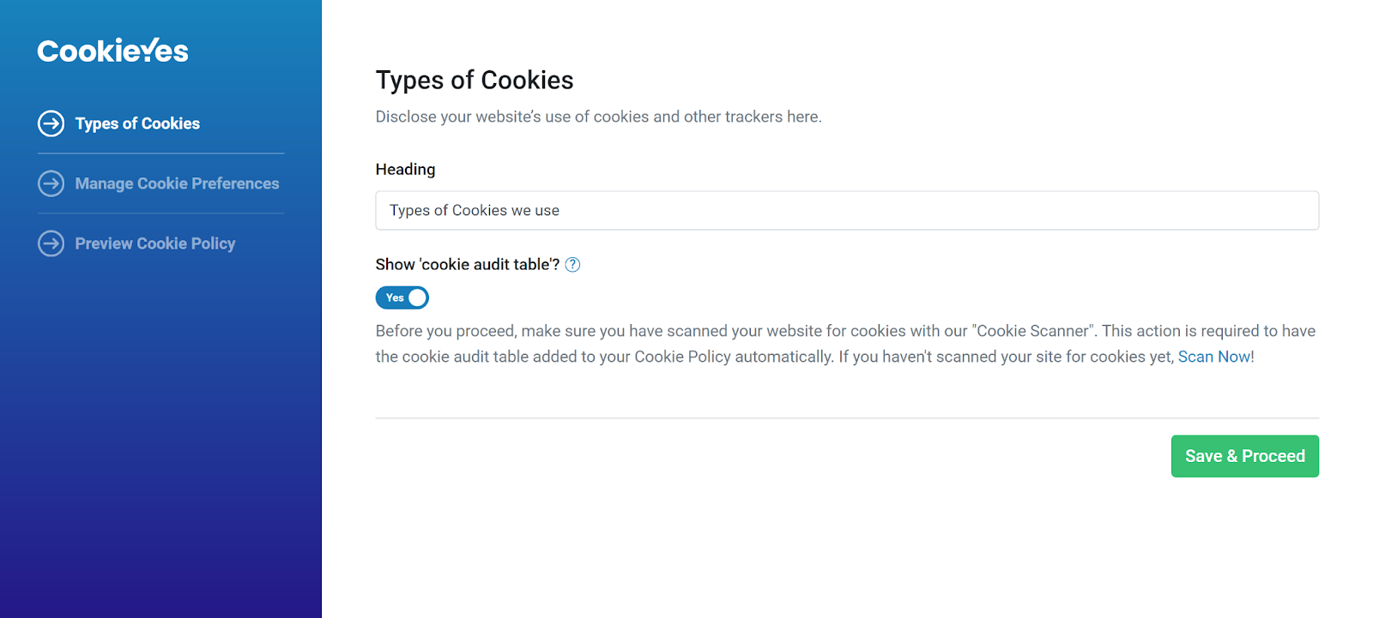Open the cookie audit table help icon
This screenshot has height=618, width=1373.
572,265
